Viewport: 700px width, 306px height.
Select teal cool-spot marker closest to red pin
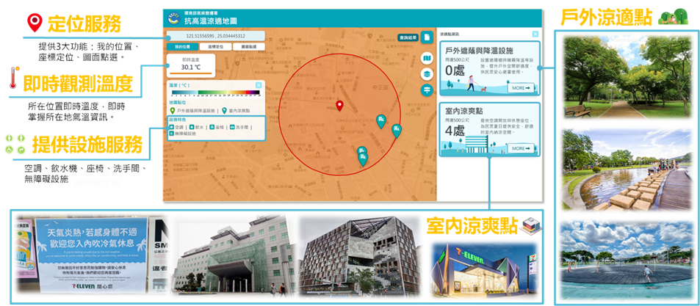(380, 121)
